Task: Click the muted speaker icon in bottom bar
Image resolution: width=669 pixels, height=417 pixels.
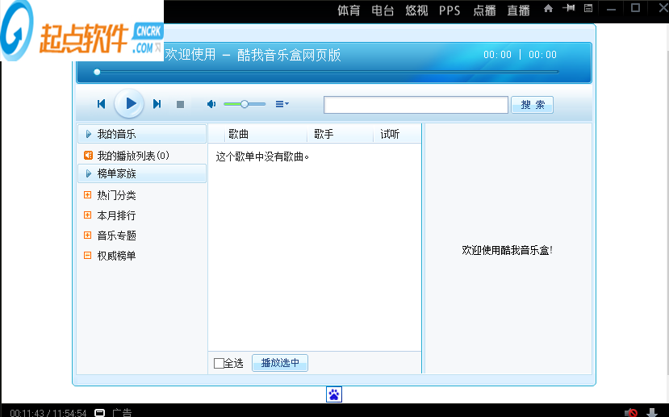Action: 631,412
